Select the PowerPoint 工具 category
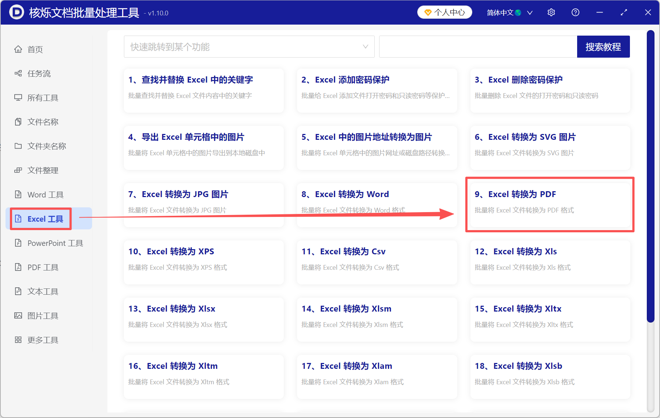This screenshot has width=660, height=418. 54,243
